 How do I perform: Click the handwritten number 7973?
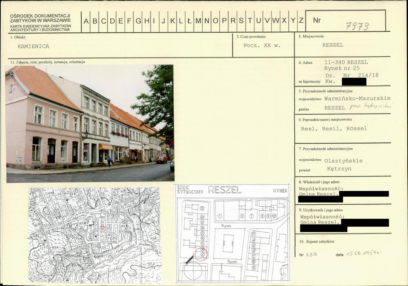point(357,27)
